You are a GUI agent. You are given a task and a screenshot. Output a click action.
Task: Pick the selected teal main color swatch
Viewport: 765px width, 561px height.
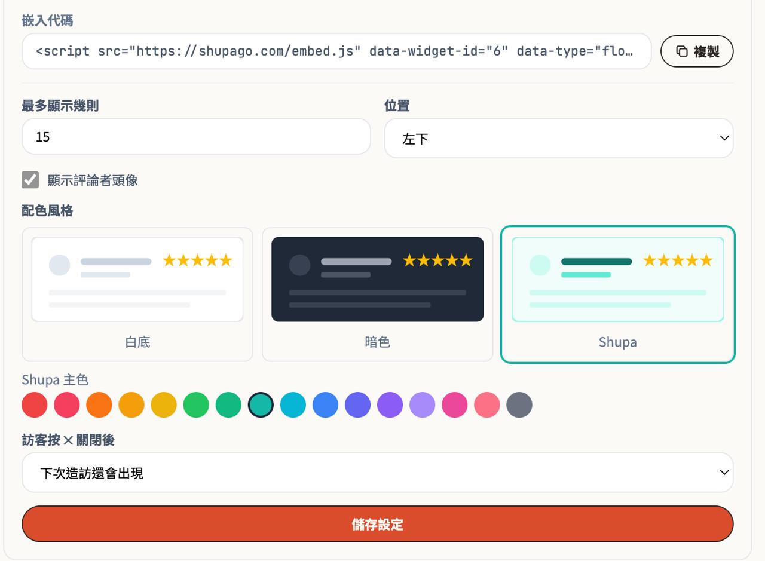(261, 405)
